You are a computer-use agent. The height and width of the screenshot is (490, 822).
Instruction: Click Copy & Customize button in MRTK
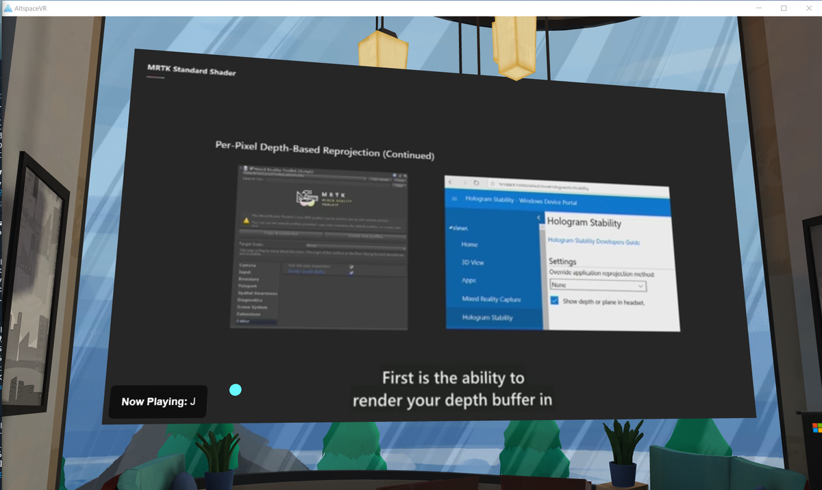click(x=281, y=233)
